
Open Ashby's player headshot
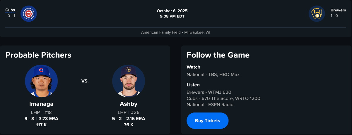coord(128,81)
